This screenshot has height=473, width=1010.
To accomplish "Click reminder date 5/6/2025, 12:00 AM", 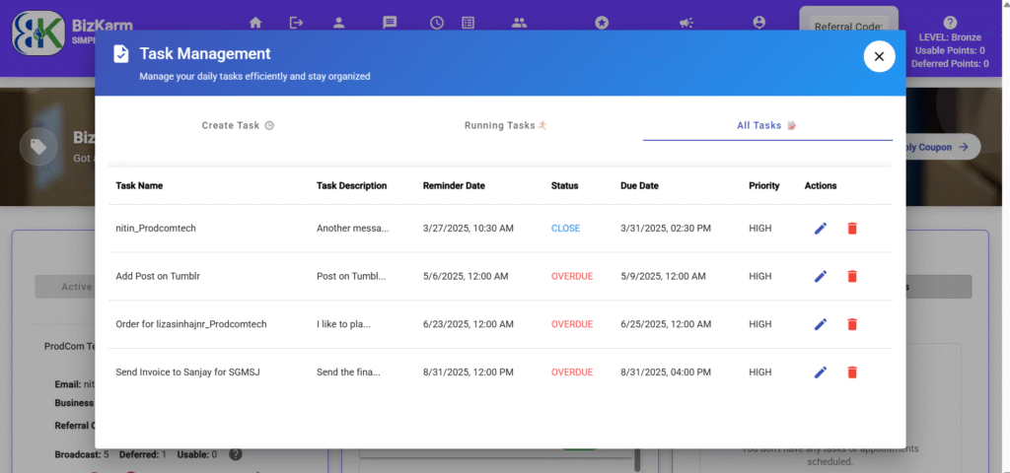I will pos(466,276).
